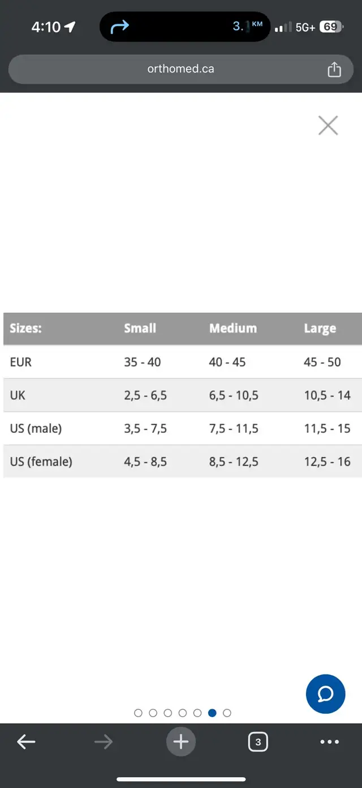Screen dimensions: 362x788
Task: Tap the blue navigation arrow in Dynamic Island
Action: point(120,27)
